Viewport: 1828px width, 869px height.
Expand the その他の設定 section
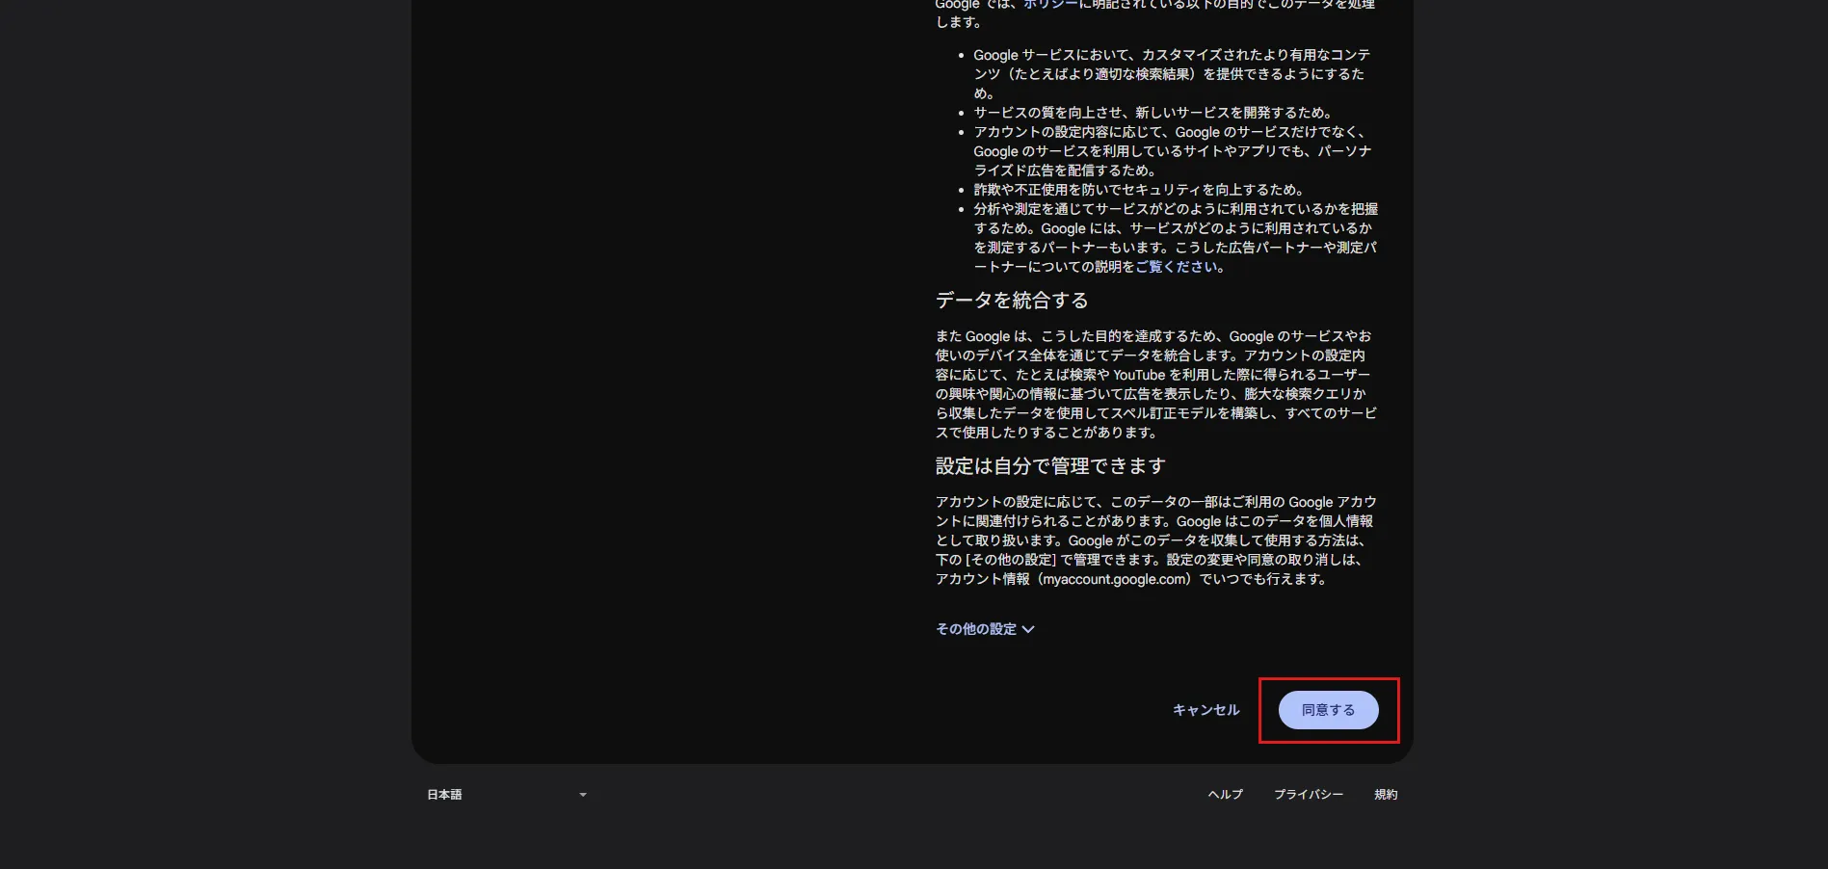985,629
